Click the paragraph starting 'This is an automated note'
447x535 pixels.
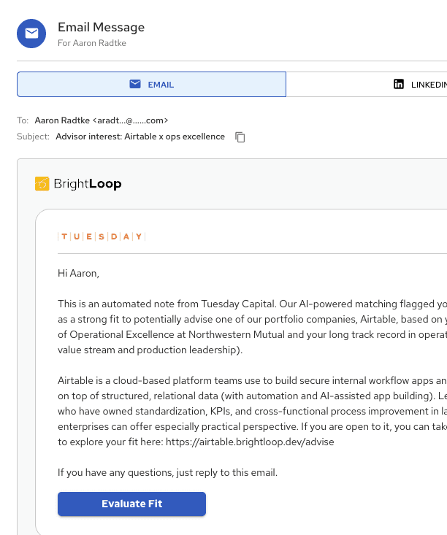[x=253, y=327]
